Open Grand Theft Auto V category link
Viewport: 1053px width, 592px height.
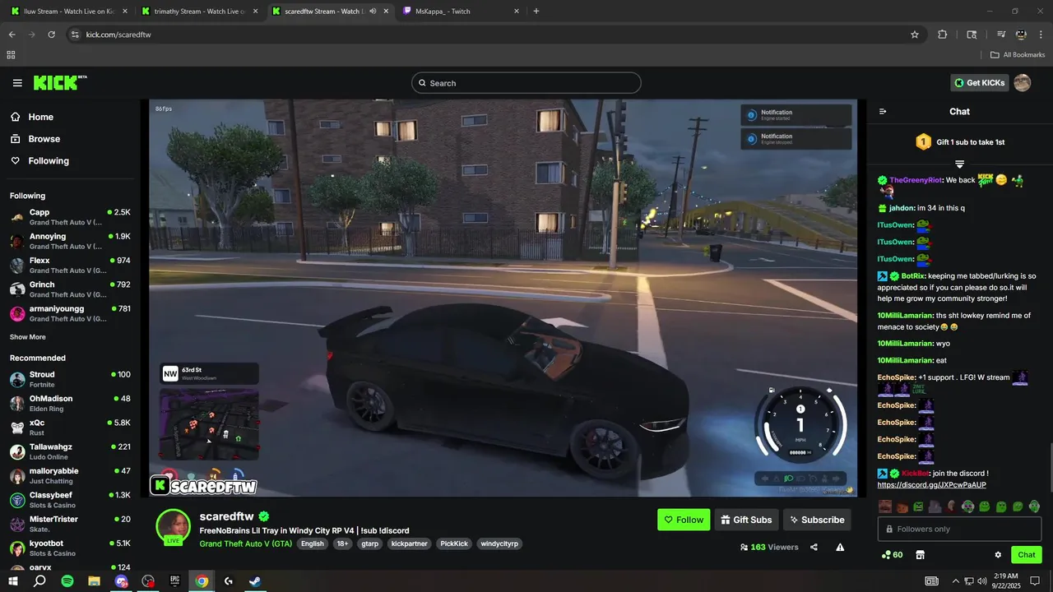tap(246, 543)
